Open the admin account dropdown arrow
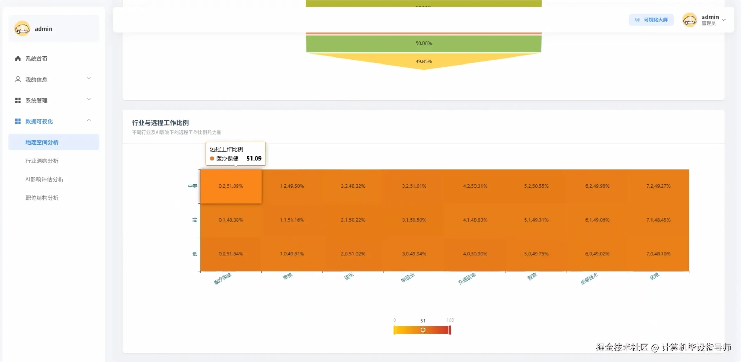741x362 pixels. click(724, 20)
